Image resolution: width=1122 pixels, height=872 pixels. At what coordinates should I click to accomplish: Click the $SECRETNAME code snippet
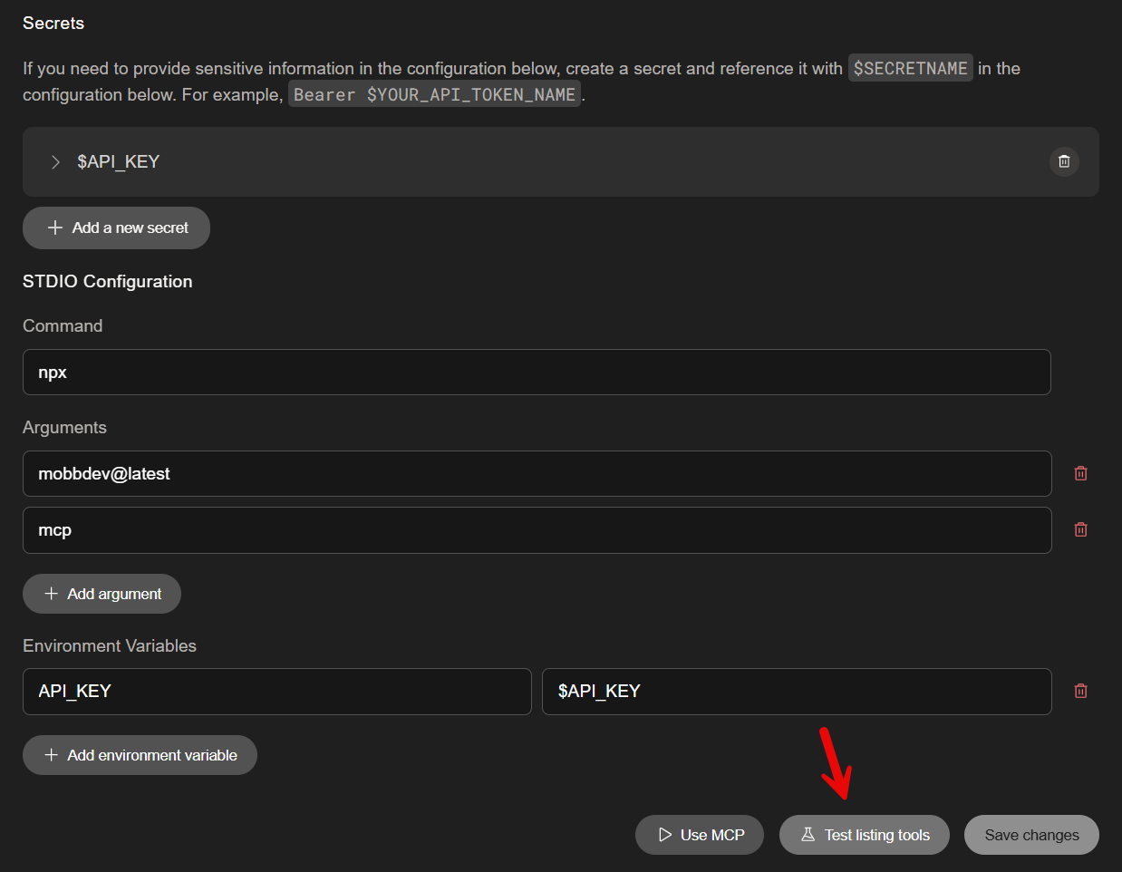tap(910, 69)
